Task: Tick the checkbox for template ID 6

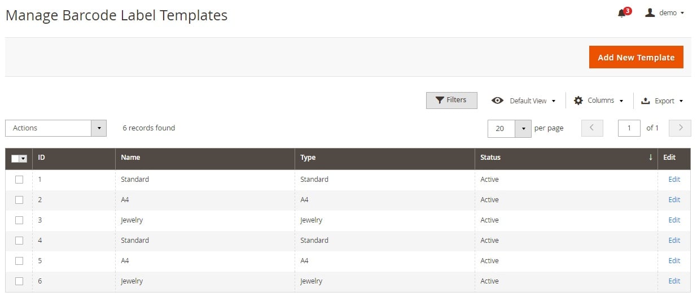Action: [19, 281]
